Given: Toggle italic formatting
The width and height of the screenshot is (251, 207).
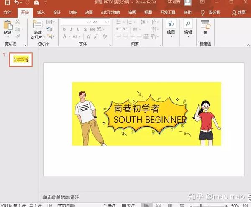Looking at the screenshot, I should [x=71, y=29].
